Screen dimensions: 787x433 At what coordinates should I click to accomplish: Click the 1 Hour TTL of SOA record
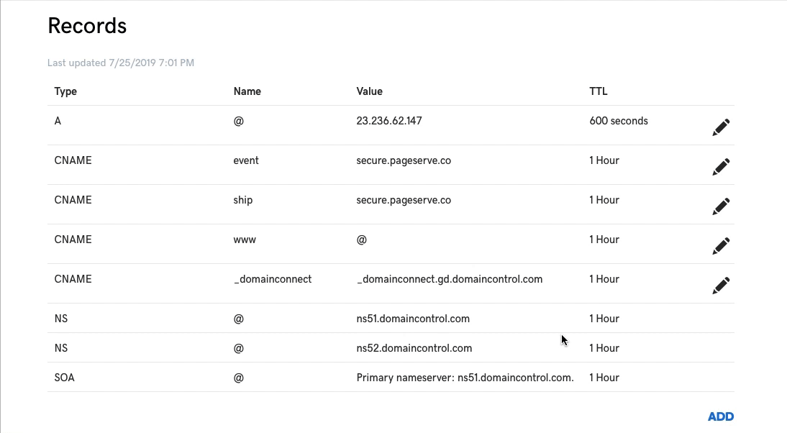(x=604, y=378)
